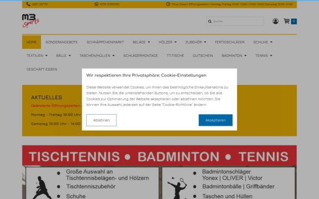Expand the SCHUHE dropdown
The width and height of the screenshot is (319, 199).
click(263, 42)
